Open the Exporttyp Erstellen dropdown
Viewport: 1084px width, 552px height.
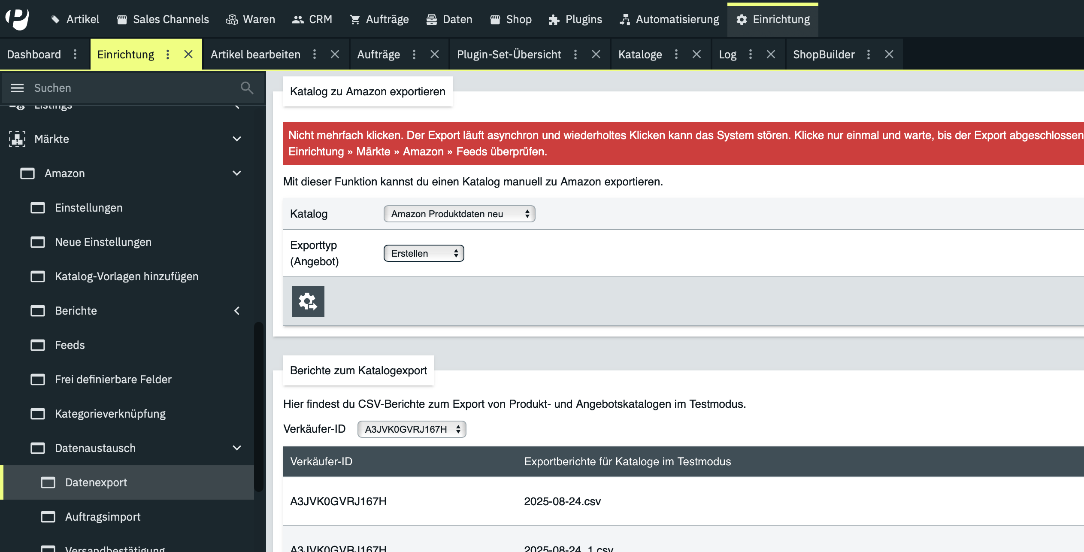coord(424,253)
